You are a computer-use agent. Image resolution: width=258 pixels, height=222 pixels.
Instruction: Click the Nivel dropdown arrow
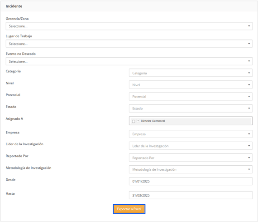pyautogui.click(x=249, y=85)
